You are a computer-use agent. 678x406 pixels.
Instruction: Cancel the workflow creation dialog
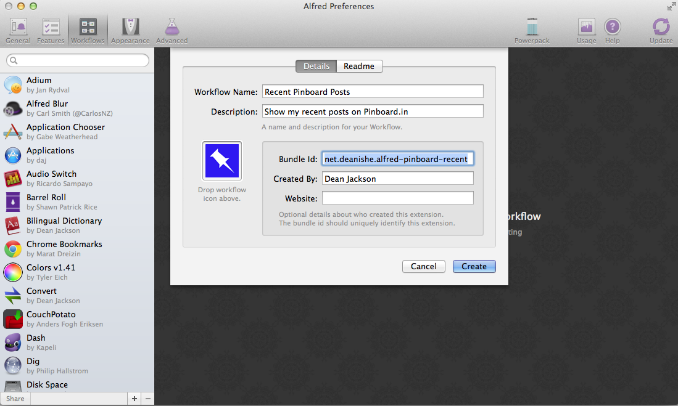click(423, 267)
